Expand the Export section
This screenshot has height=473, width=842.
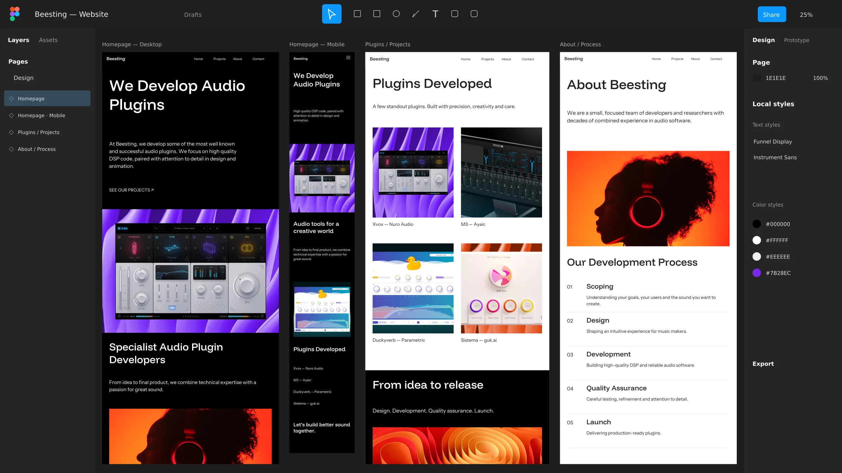point(763,364)
